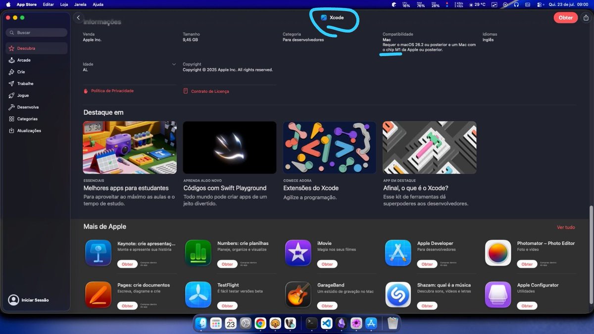The height and width of the screenshot is (334, 594).
Task: Open the Política de Privacidade link
Action: 109,91
